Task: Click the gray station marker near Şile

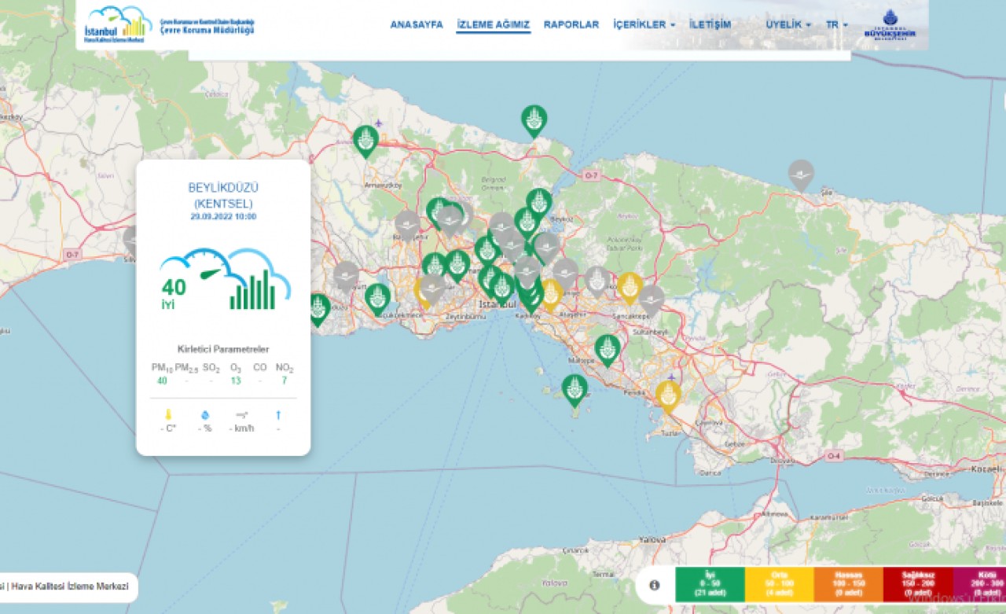Action: [x=801, y=174]
